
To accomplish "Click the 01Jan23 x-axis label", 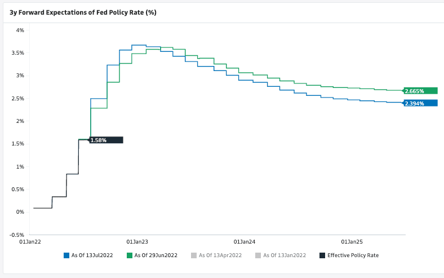I will 137,241.
